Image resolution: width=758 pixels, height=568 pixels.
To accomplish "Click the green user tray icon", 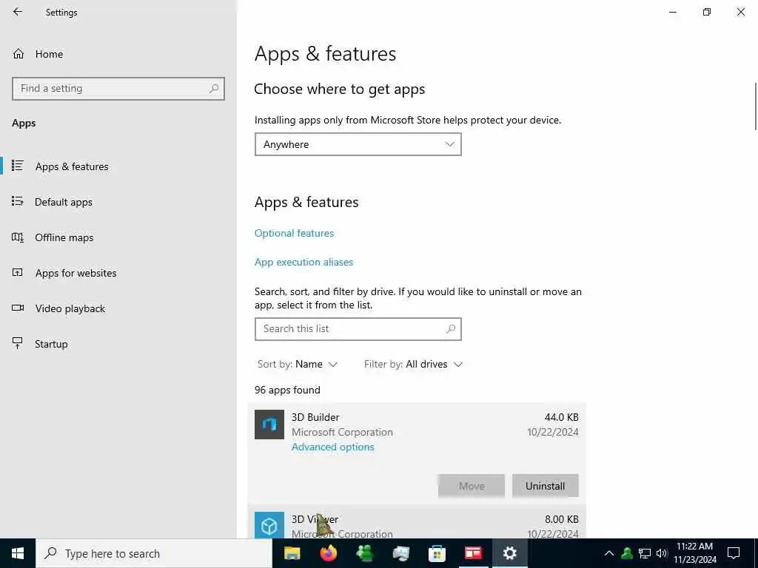I will 627,553.
